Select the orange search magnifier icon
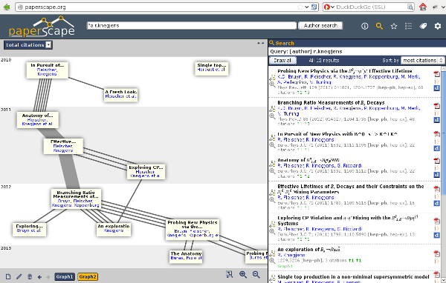 [379, 26]
